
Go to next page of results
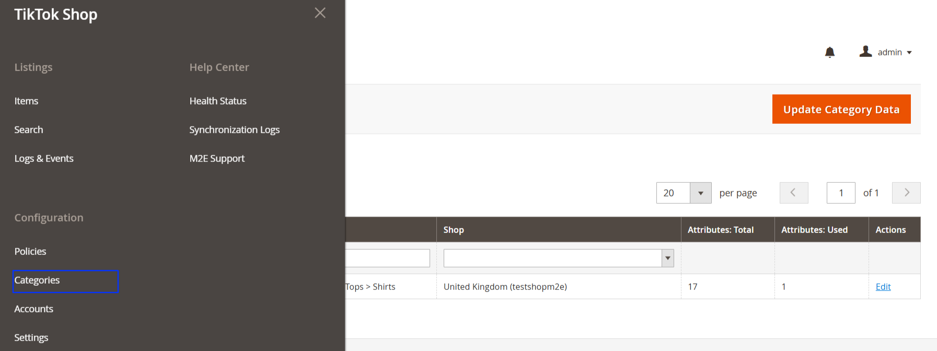[906, 193]
